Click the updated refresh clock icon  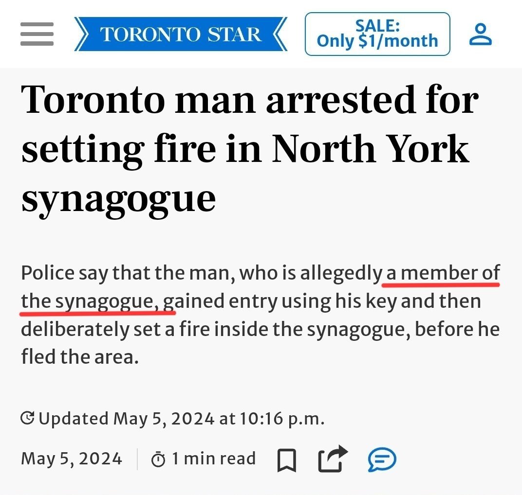pos(27,418)
